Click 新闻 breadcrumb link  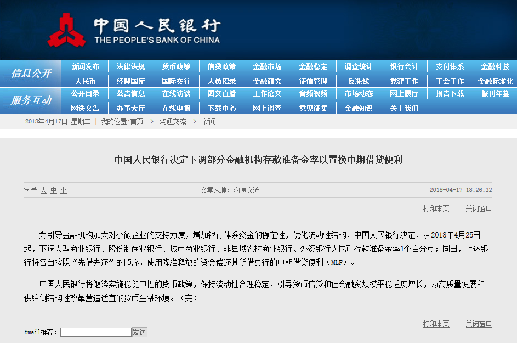pyautogui.click(x=209, y=121)
